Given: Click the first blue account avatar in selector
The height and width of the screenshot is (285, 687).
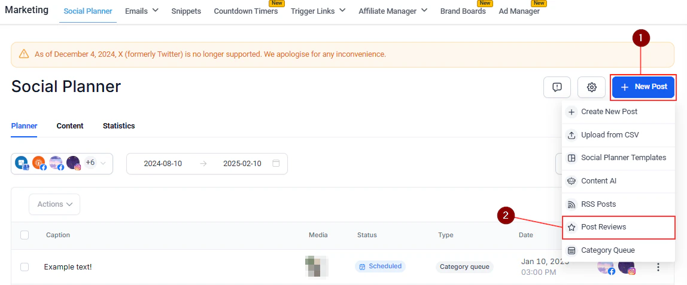Looking at the screenshot, I should click(x=22, y=163).
